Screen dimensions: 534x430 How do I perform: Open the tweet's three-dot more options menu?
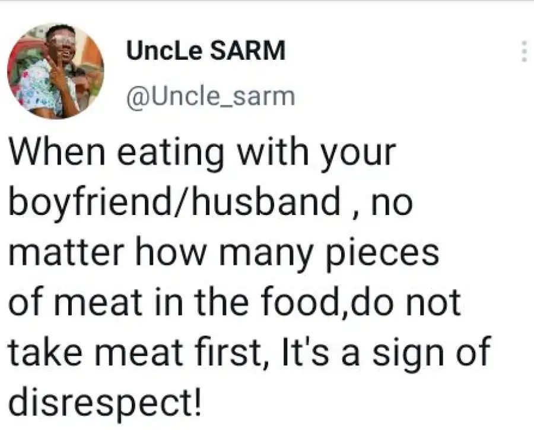(x=523, y=53)
